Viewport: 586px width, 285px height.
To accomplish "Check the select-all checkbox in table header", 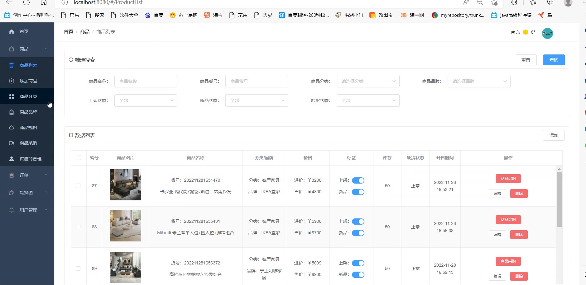I will 79,158.
